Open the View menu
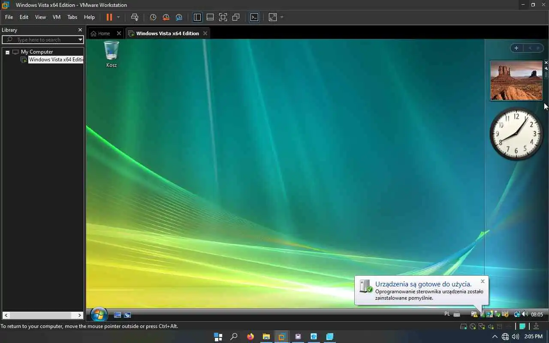The image size is (549, 343). tap(40, 17)
